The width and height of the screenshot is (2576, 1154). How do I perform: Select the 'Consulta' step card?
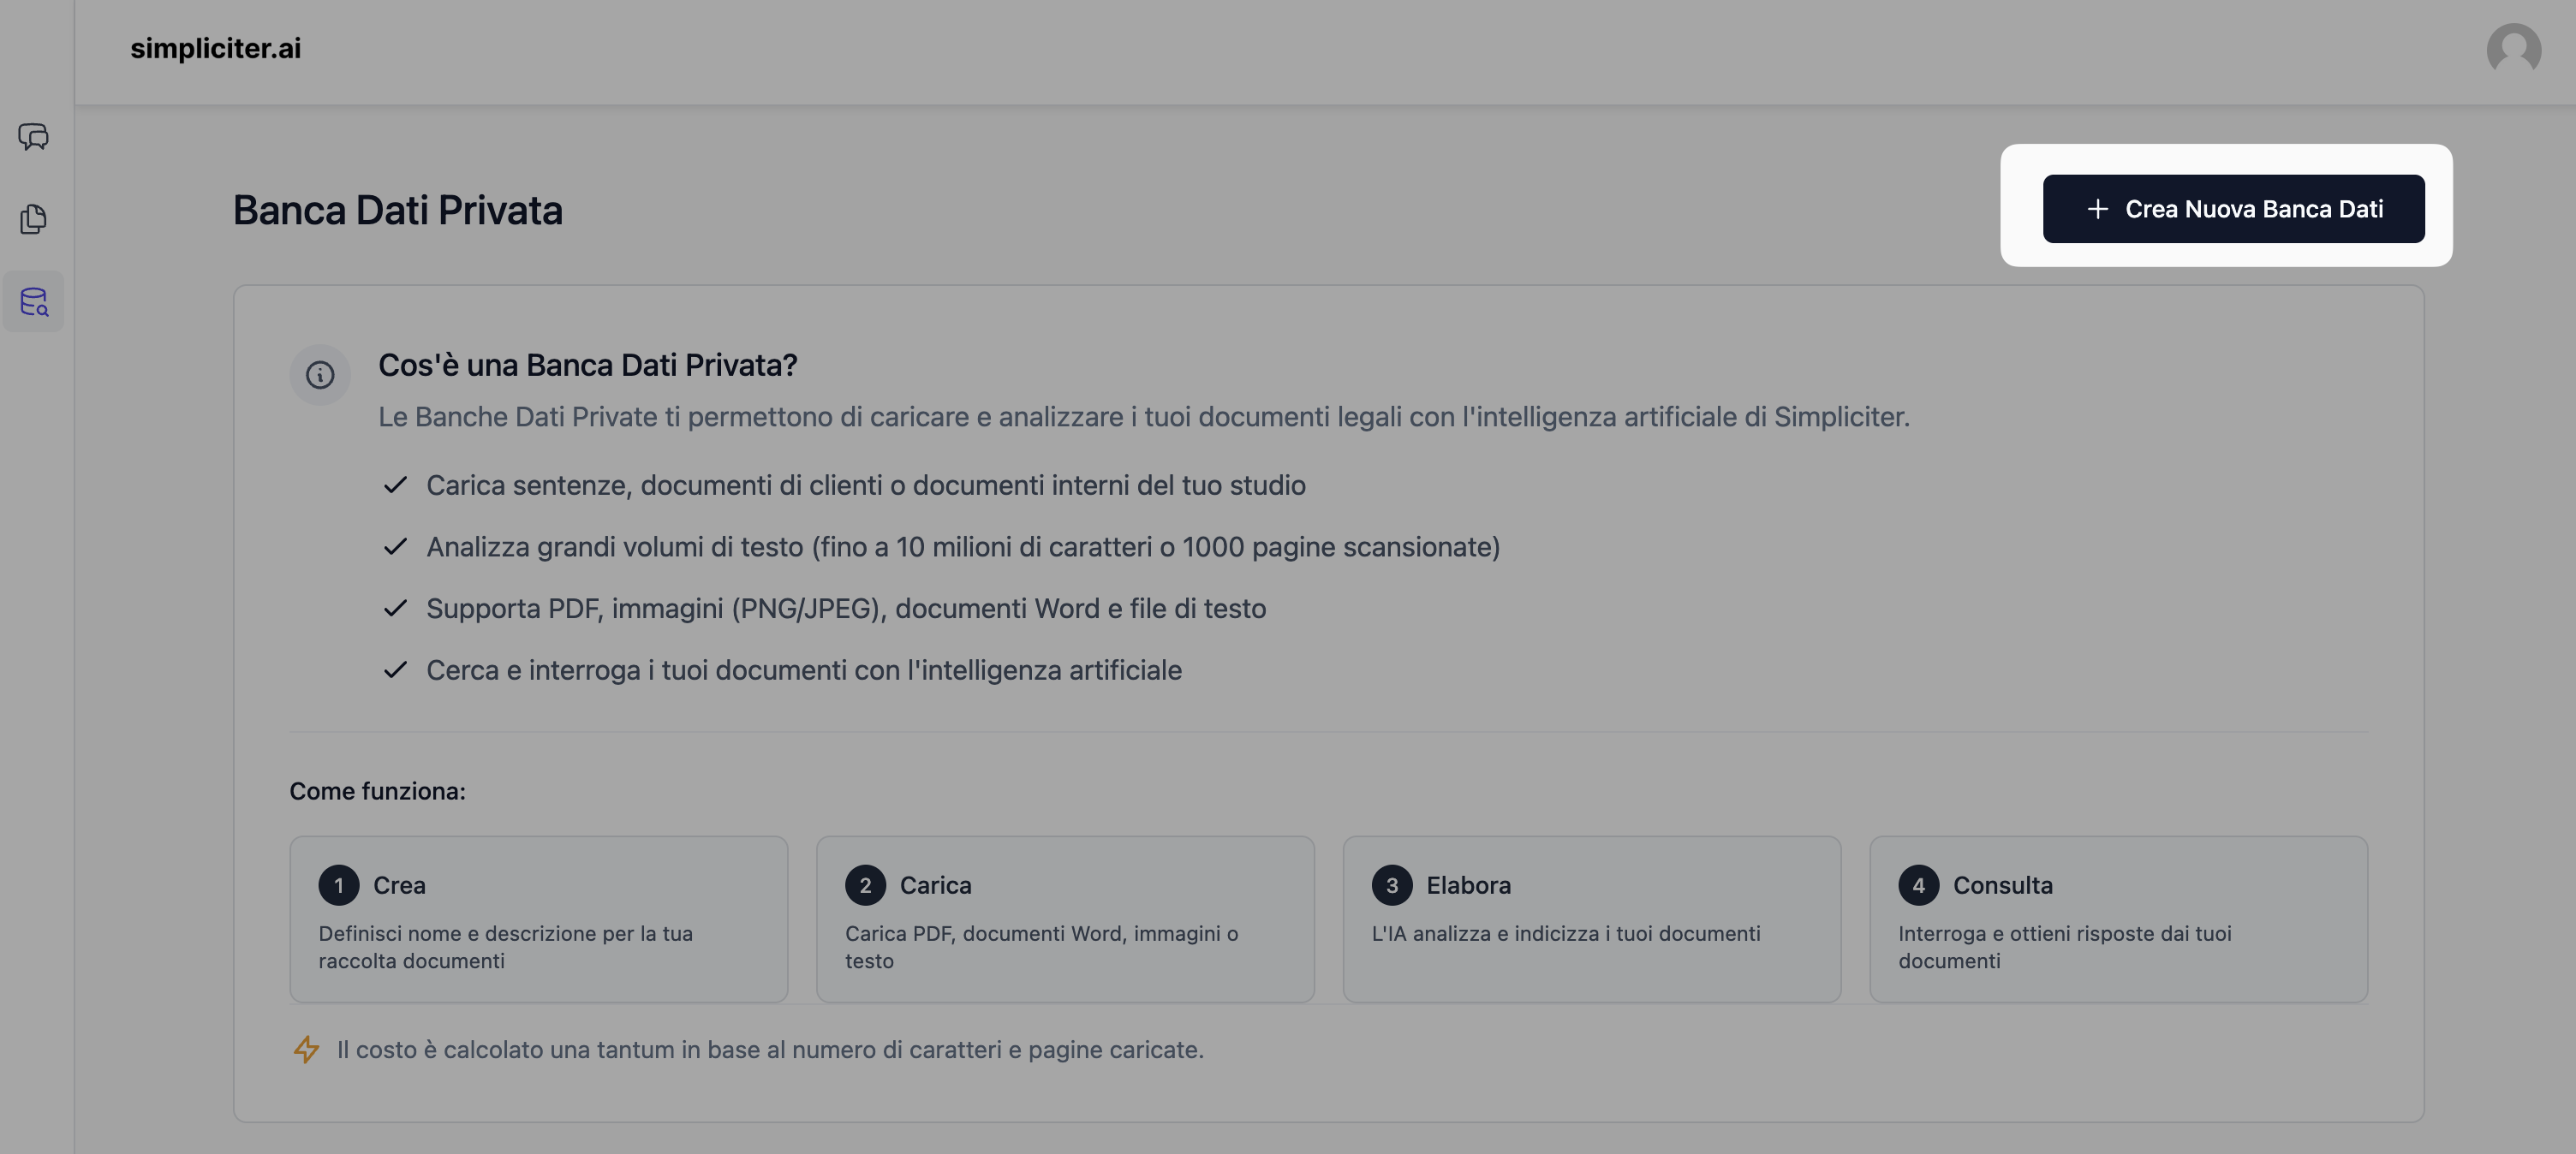tap(2118, 919)
